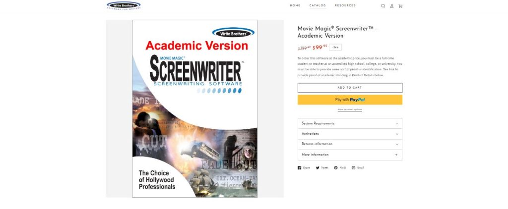
Task: Open the search icon in header
Action: pos(383,6)
